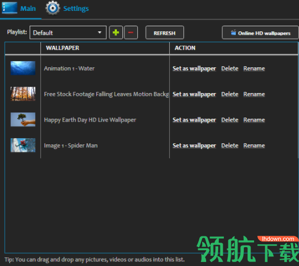299x266 pixels.
Task: Click the Main tab monitor icon
Action: pos(10,8)
